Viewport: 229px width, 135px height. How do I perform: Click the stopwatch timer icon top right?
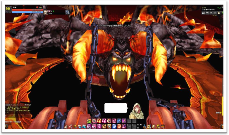(x=219, y=13)
